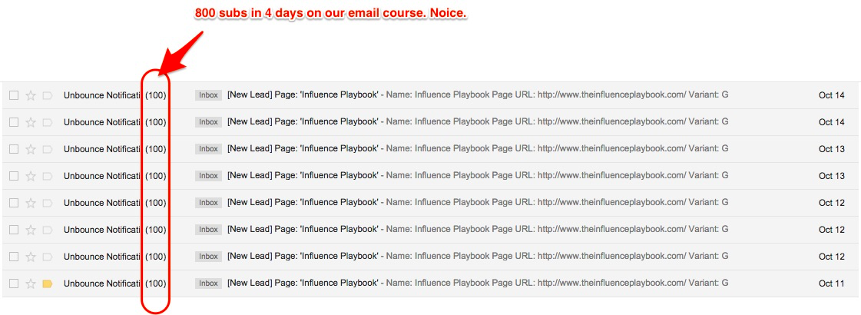Screen dimensions: 861x315
Task: Star the Oct 11 Unbounce email
Action: (x=31, y=283)
